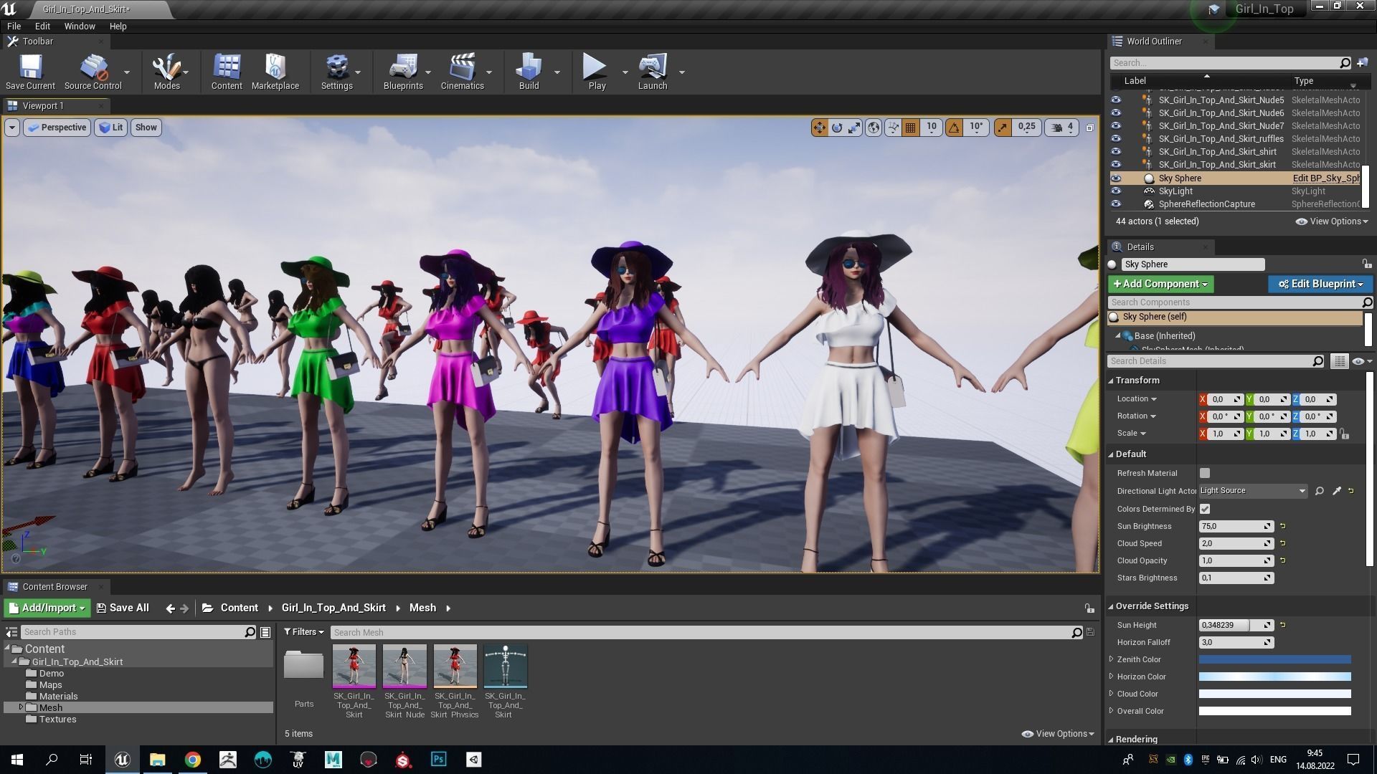1377x774 pixels.
Task: Open the Edit menu
Action: 42,26
